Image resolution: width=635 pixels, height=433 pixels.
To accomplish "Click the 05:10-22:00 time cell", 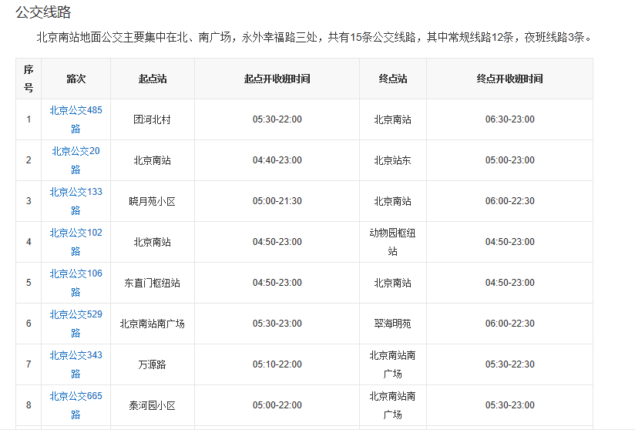I will pyautogui.click(x=277, y=364).
